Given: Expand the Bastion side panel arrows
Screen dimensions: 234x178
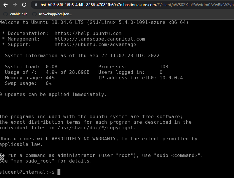Looking at the screenshot, I should [x=2, y=158].
